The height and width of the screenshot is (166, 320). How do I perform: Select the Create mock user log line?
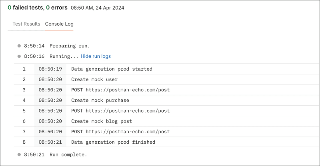94,79
